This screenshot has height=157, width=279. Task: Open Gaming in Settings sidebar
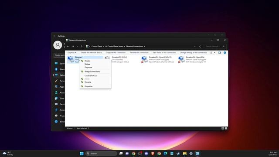(x=59, y=104)
